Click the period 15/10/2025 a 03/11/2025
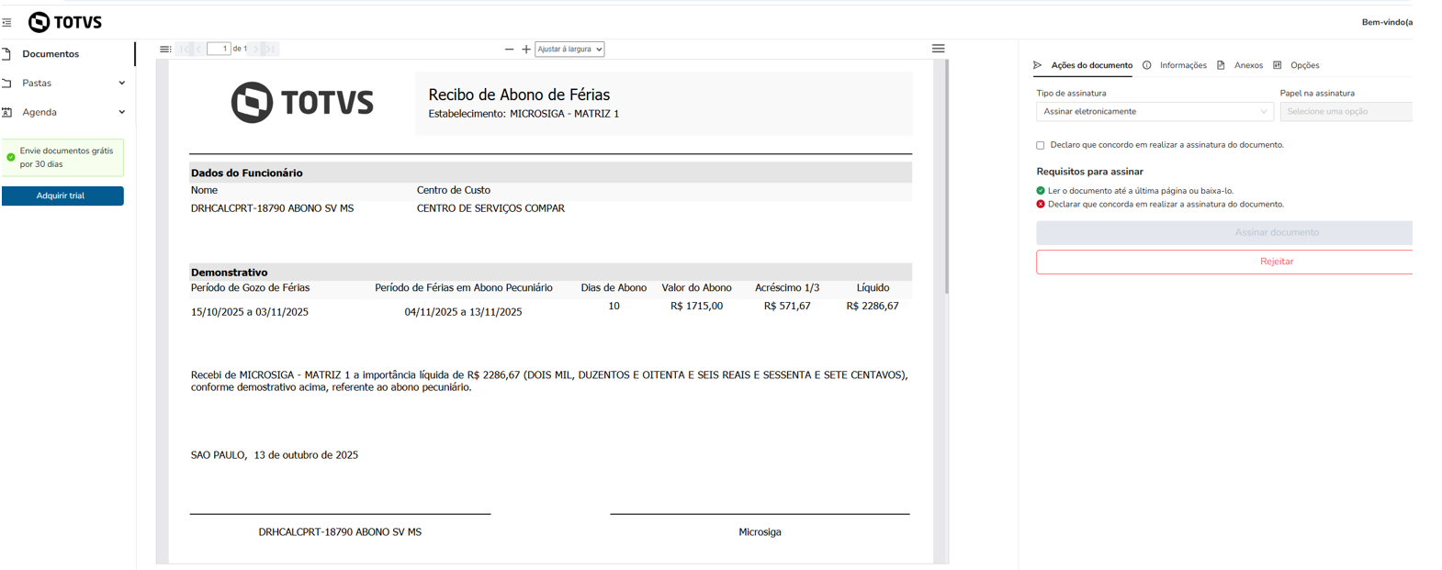 tap(250, 312)
